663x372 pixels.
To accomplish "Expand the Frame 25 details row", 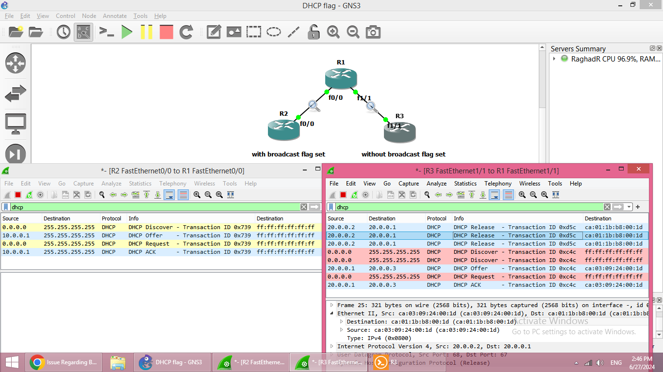I will pyautogui.click(x=332, y=305).
